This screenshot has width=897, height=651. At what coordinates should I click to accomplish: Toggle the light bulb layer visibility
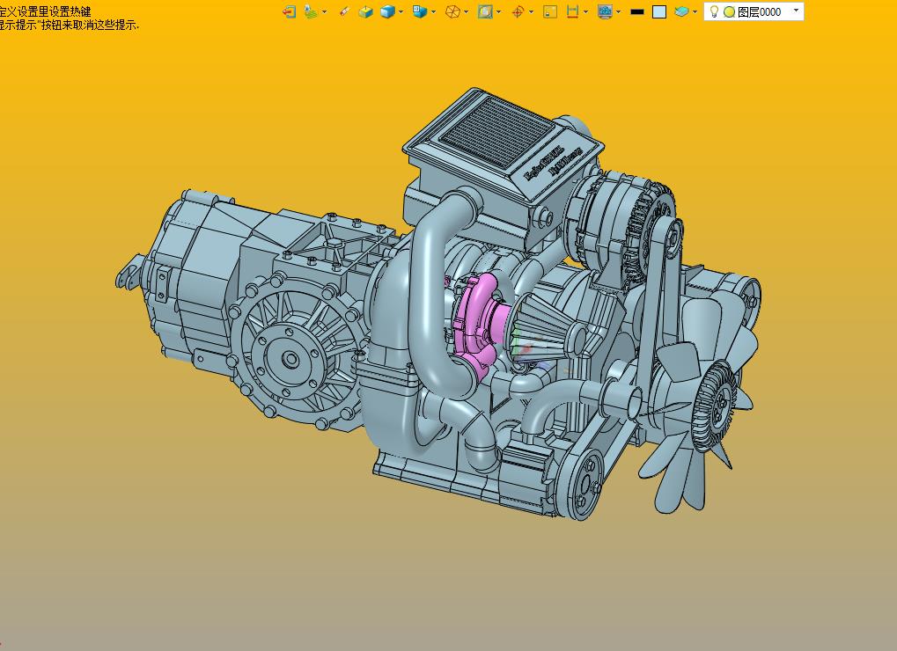click(714, 11)
